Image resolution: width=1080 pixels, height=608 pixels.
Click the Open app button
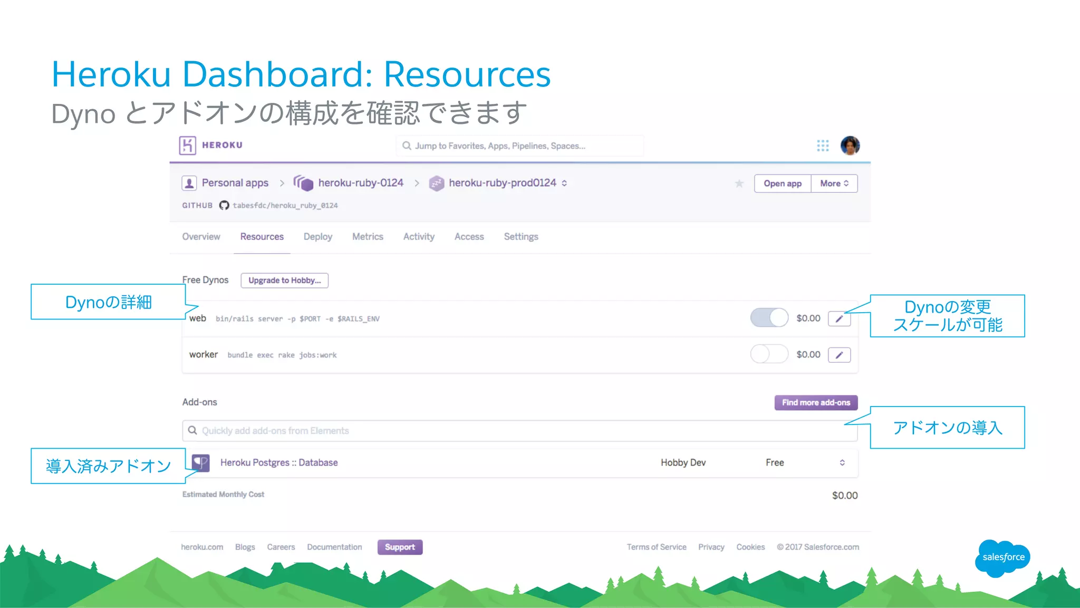pyautogui.click(x=783, y=184)
